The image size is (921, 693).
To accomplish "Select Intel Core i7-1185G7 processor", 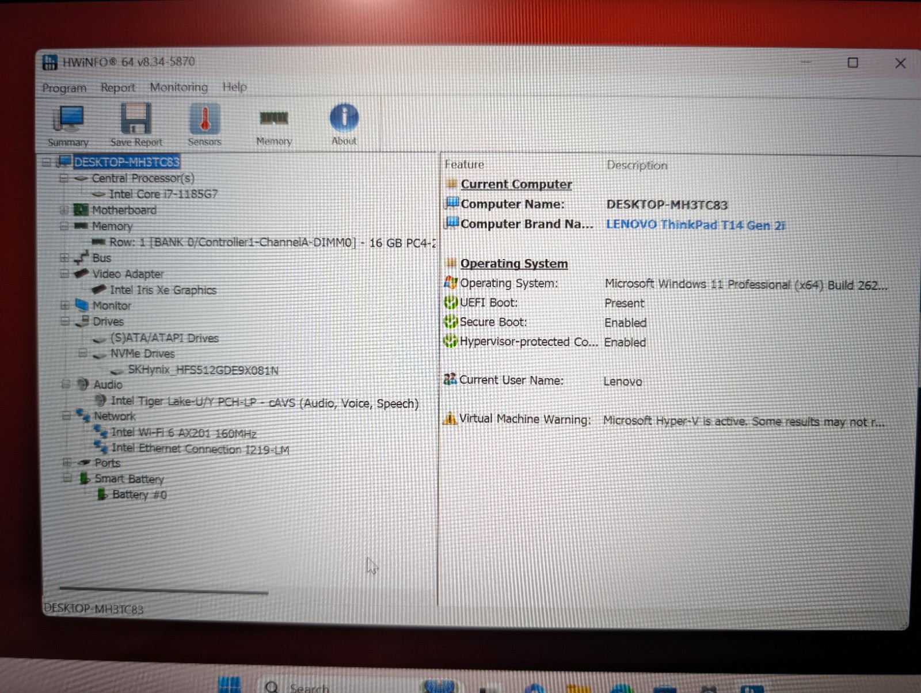I will [163, 194].
